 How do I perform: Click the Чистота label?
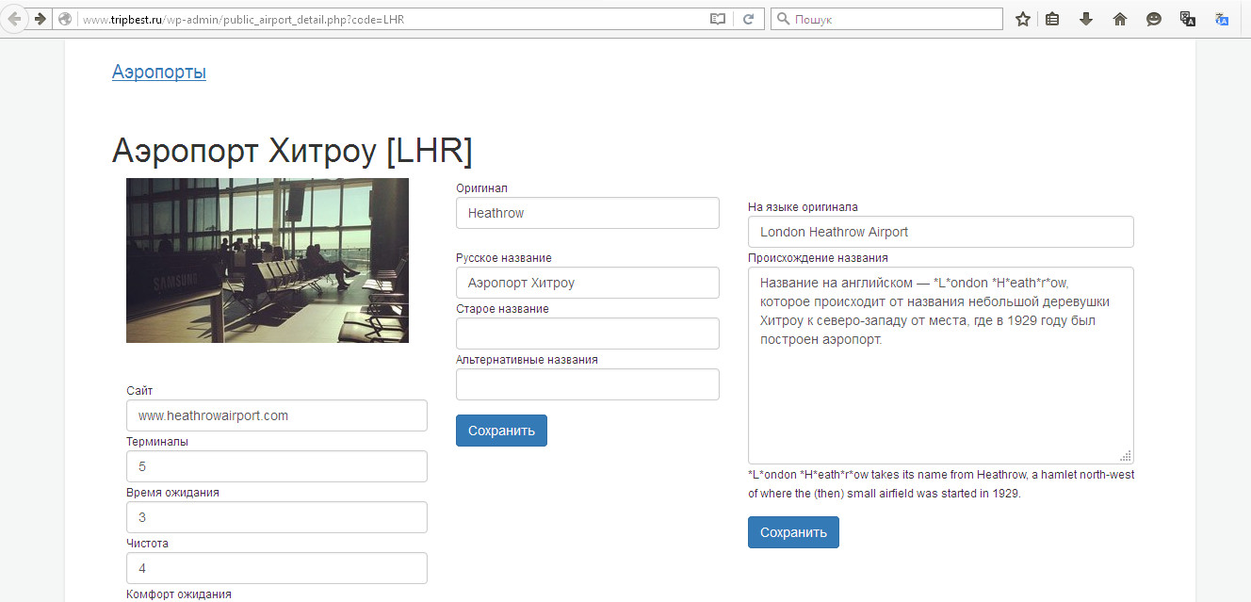(148, 544)
